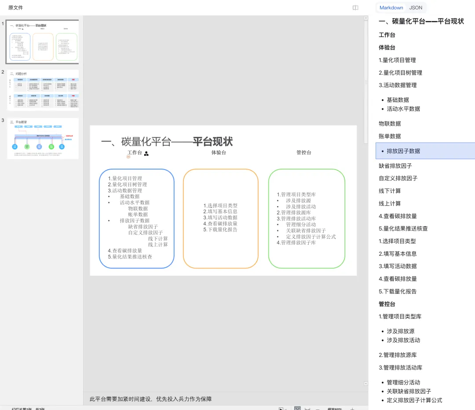The height and width of the screenshot is (410, 475).
Task: Click the 原文件 header label
Action: pyautogui.click(x=15, y=7)
